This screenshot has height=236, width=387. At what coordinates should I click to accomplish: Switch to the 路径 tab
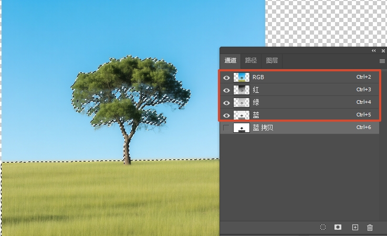251,60
